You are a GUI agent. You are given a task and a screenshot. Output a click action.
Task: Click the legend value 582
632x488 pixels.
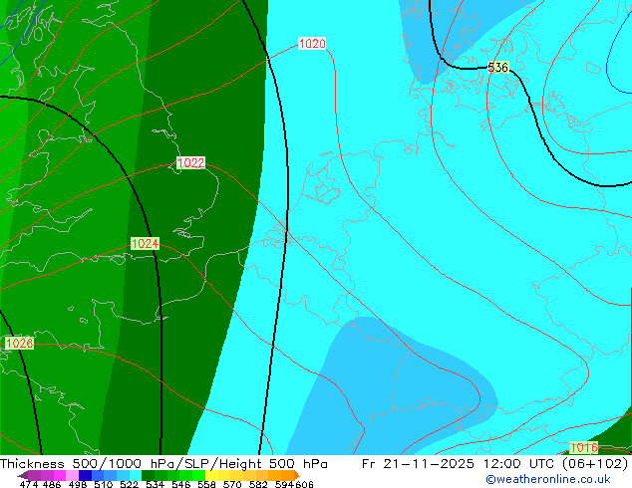[x=258, y=484]
